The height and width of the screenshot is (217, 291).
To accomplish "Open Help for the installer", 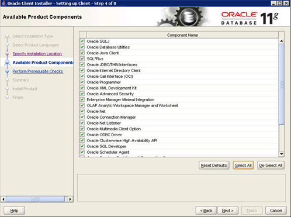I will click(14, 211).
